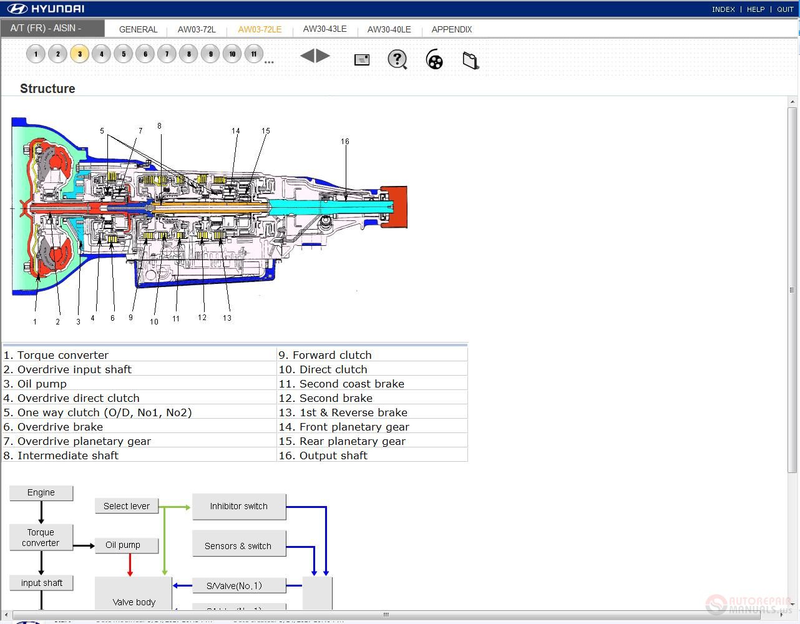
Task: Select '15. Rear planetary gear' row
Action: [x=372, y=441]
